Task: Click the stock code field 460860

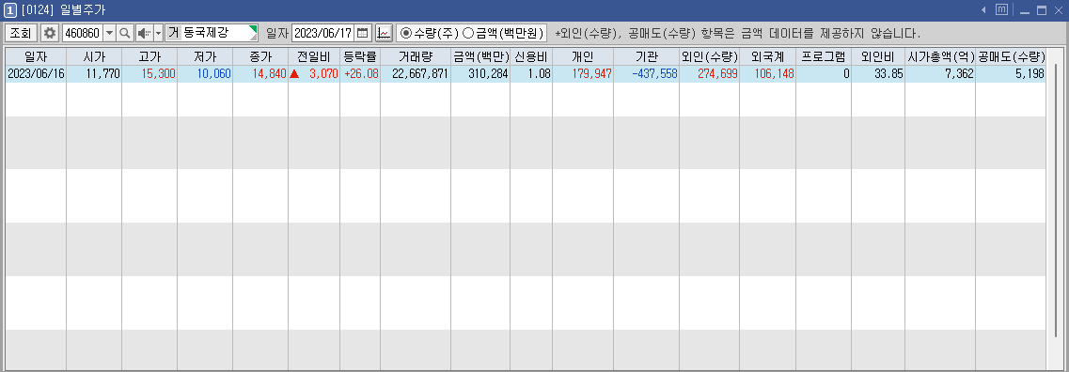Action: (82, 33)
